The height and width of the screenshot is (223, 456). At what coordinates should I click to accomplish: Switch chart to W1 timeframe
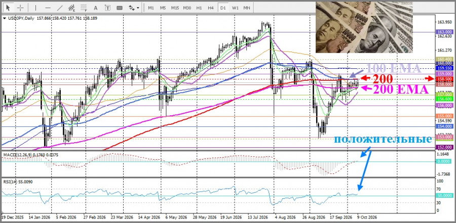pos(235,8)
